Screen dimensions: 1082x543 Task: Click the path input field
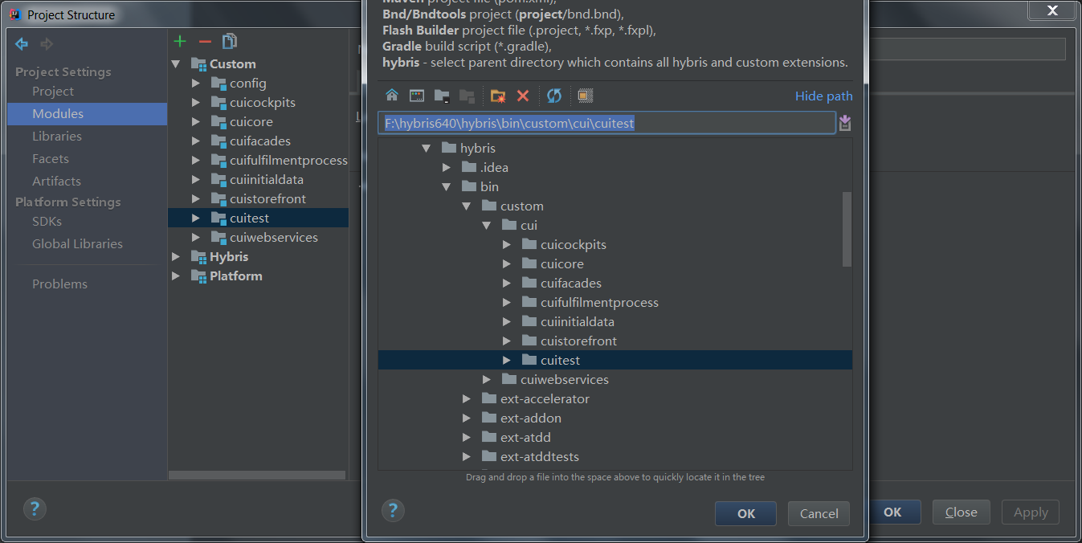606,123
